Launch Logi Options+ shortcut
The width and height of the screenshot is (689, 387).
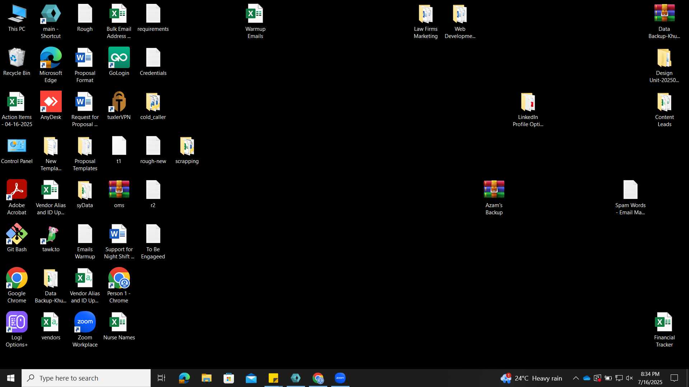point(17,330)
